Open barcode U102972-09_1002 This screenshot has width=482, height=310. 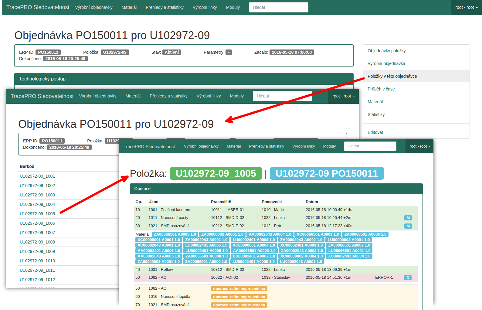(37, 186)
